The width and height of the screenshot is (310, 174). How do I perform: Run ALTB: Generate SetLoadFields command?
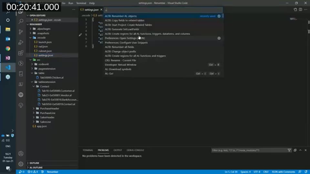tap(162, 29)
